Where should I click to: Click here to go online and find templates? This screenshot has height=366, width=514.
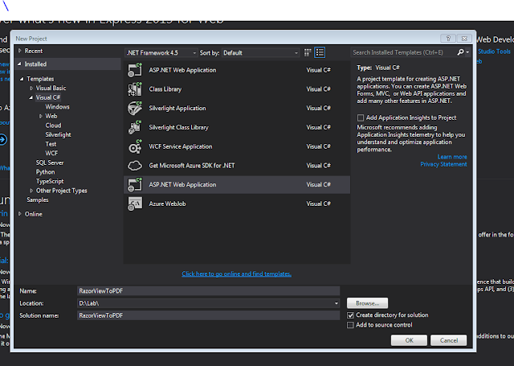236,273
